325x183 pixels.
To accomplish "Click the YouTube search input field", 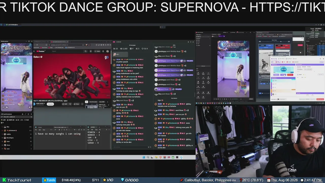I will tap(67, 51).
